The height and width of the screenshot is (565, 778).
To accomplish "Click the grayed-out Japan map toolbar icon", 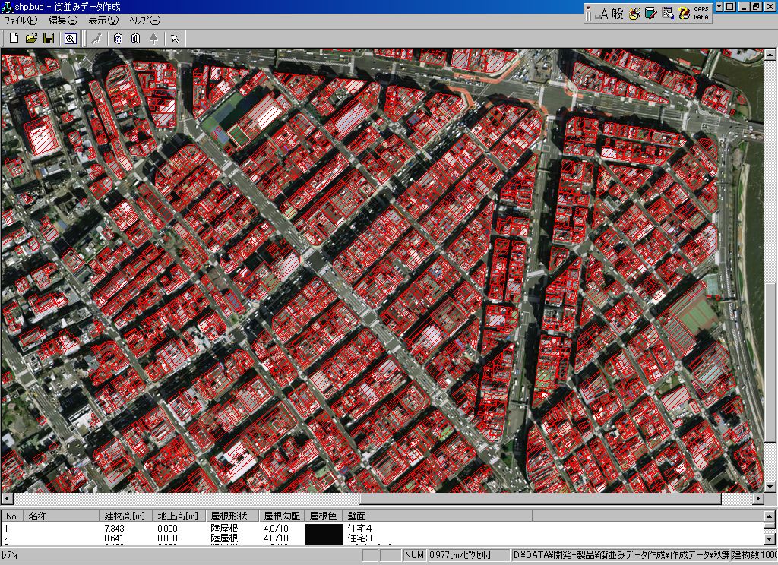I will coord(96,38).
